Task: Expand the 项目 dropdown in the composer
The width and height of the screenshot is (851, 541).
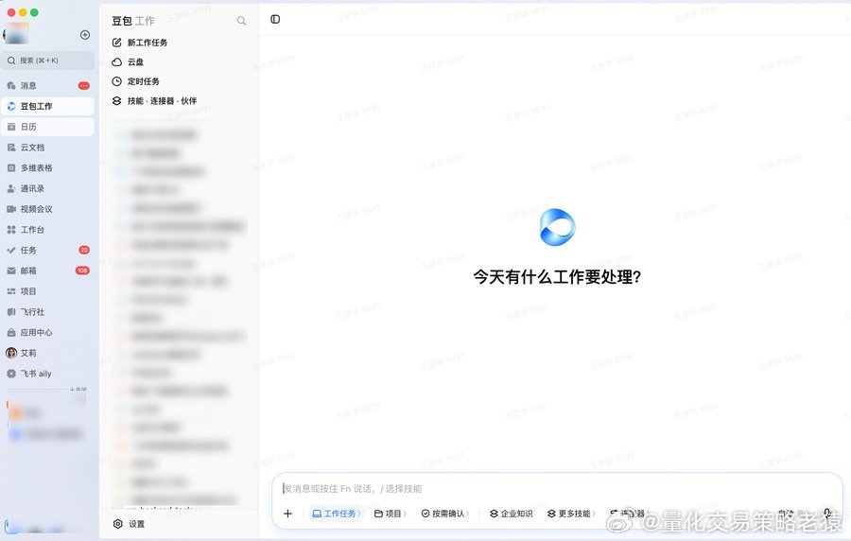Action: click(391, 514)
